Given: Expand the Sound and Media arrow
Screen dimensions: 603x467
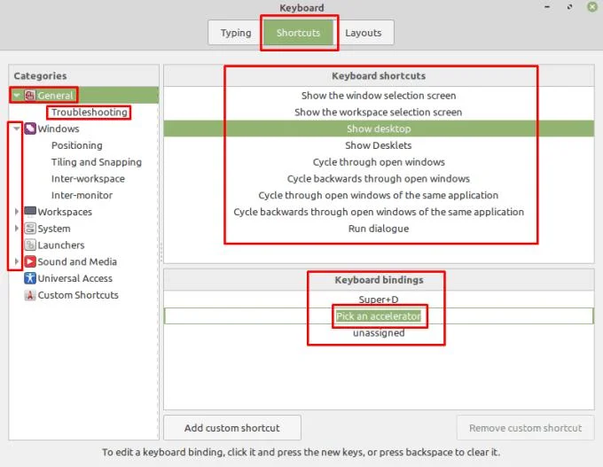Looking at the screenshot, I should coord(17,261).
